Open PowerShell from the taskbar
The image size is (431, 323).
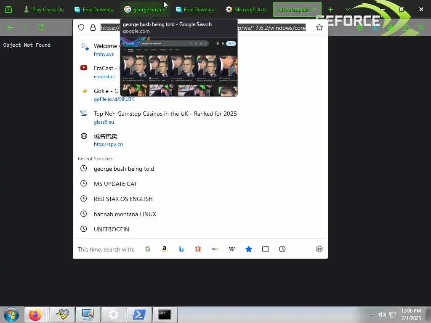point(139,315)
